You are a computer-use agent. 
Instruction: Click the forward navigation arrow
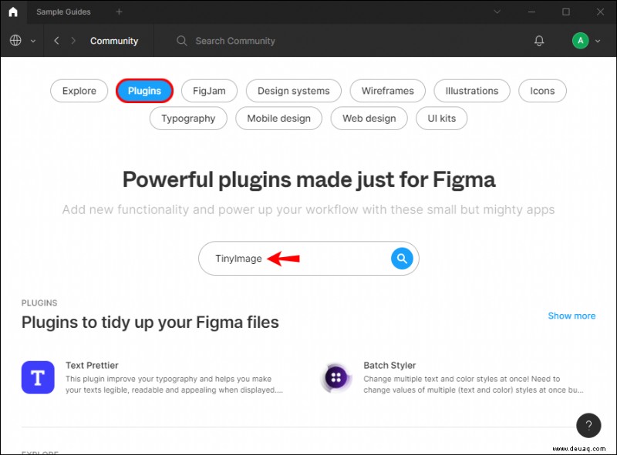[75, 40]
